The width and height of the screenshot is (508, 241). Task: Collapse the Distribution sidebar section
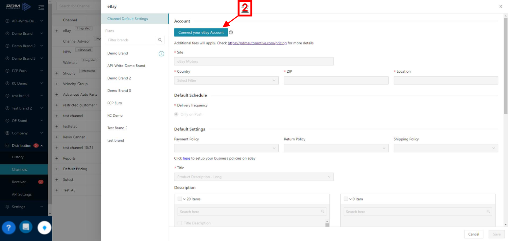click(x=42, y=146)
